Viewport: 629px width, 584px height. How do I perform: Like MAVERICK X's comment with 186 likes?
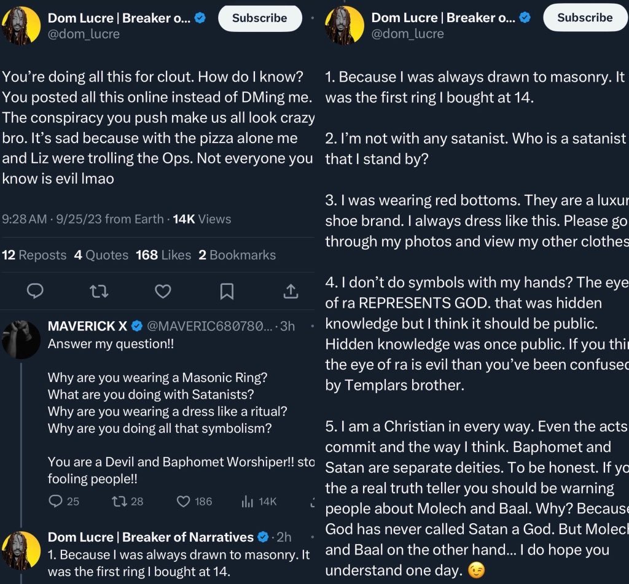(184, 501)
